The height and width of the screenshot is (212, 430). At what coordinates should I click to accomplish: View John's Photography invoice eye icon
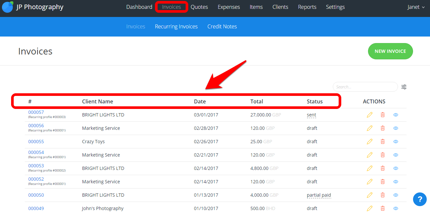coord(396,208)
